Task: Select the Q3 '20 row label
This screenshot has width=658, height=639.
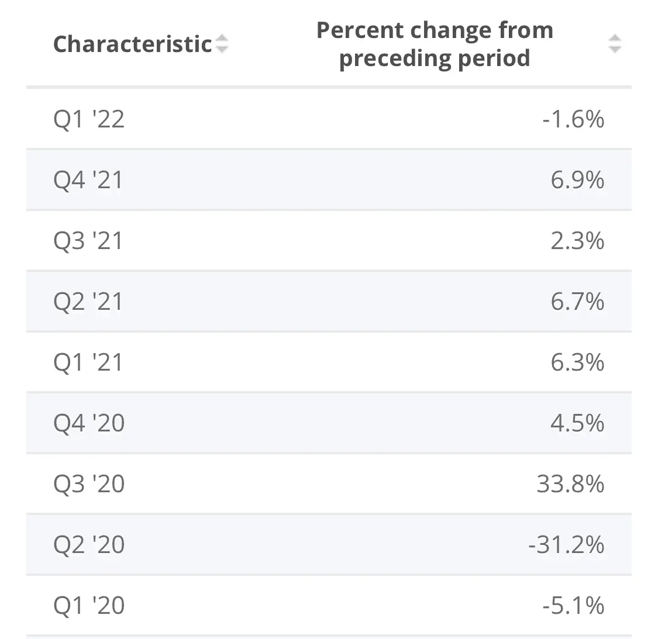Action: (89, 484)
